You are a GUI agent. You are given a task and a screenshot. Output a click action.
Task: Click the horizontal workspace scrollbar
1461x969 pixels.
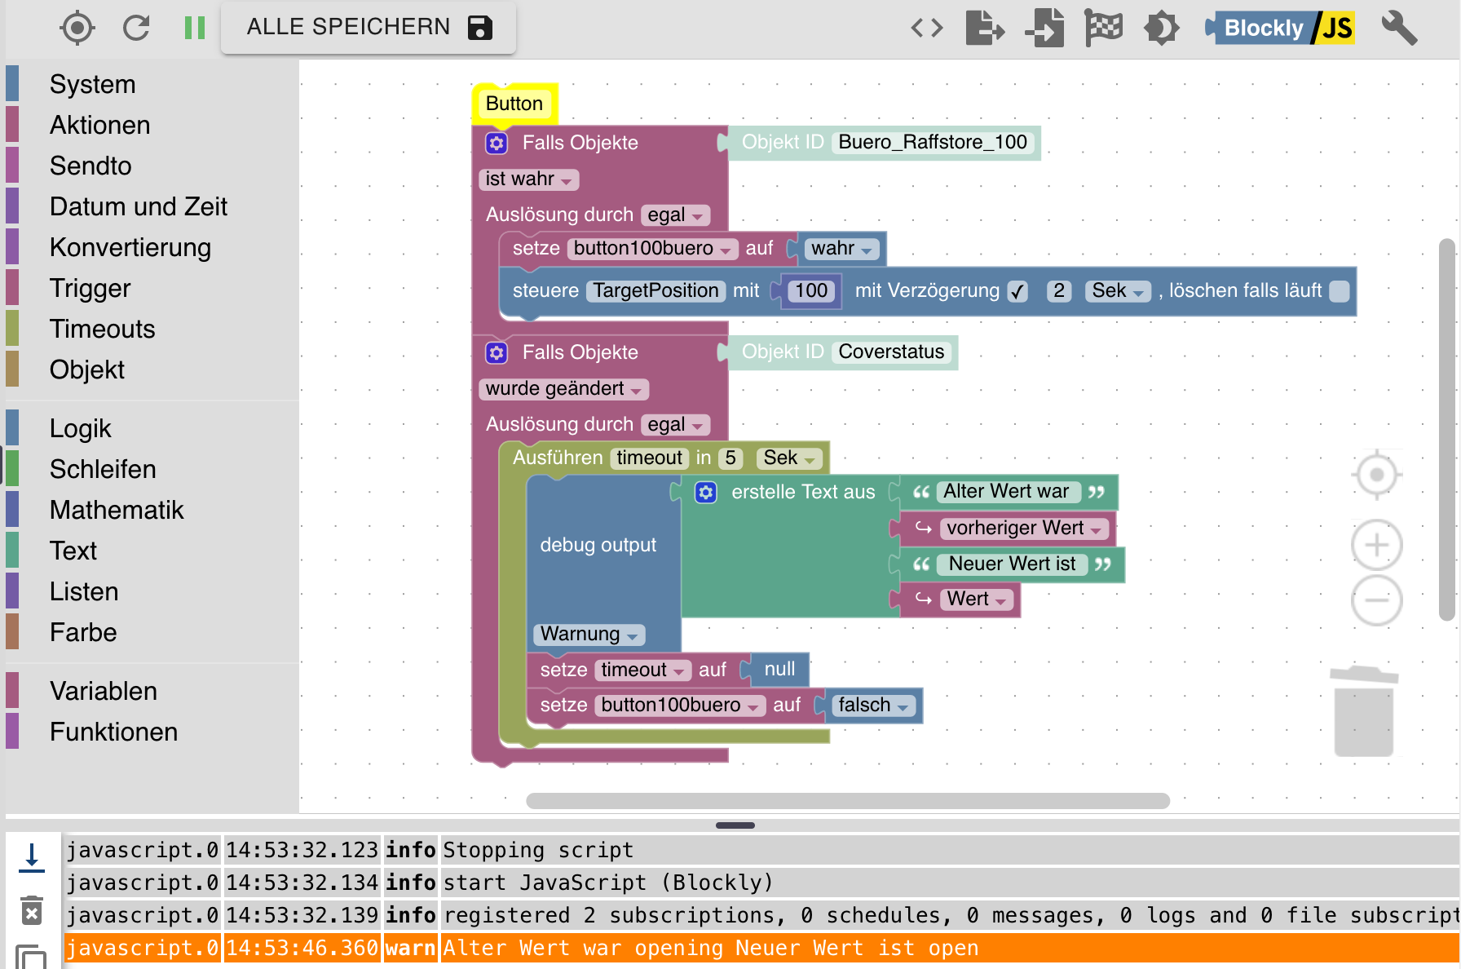[x=848, y=801]
